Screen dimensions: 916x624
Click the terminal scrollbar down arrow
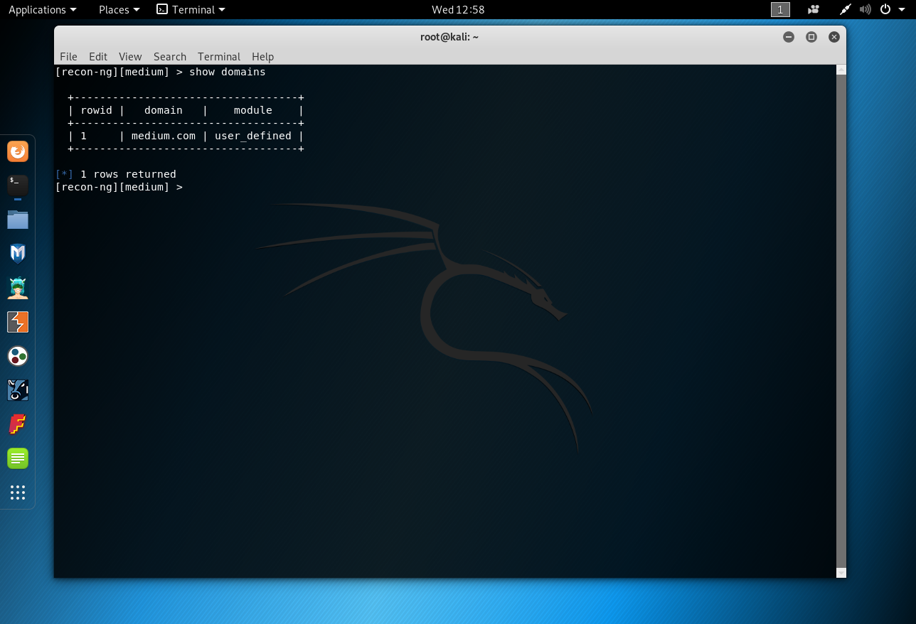click(841, 573)
